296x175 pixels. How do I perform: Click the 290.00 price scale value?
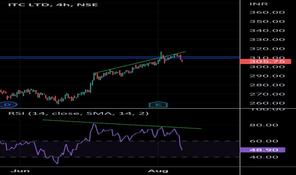point(267,76)
